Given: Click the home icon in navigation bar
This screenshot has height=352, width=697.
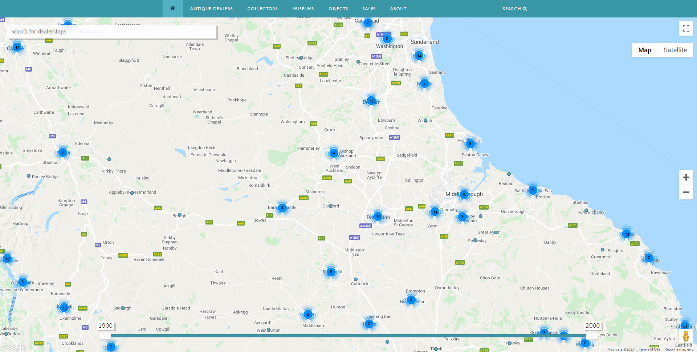Looking at the screenshot, I should [x=172, y=8].
